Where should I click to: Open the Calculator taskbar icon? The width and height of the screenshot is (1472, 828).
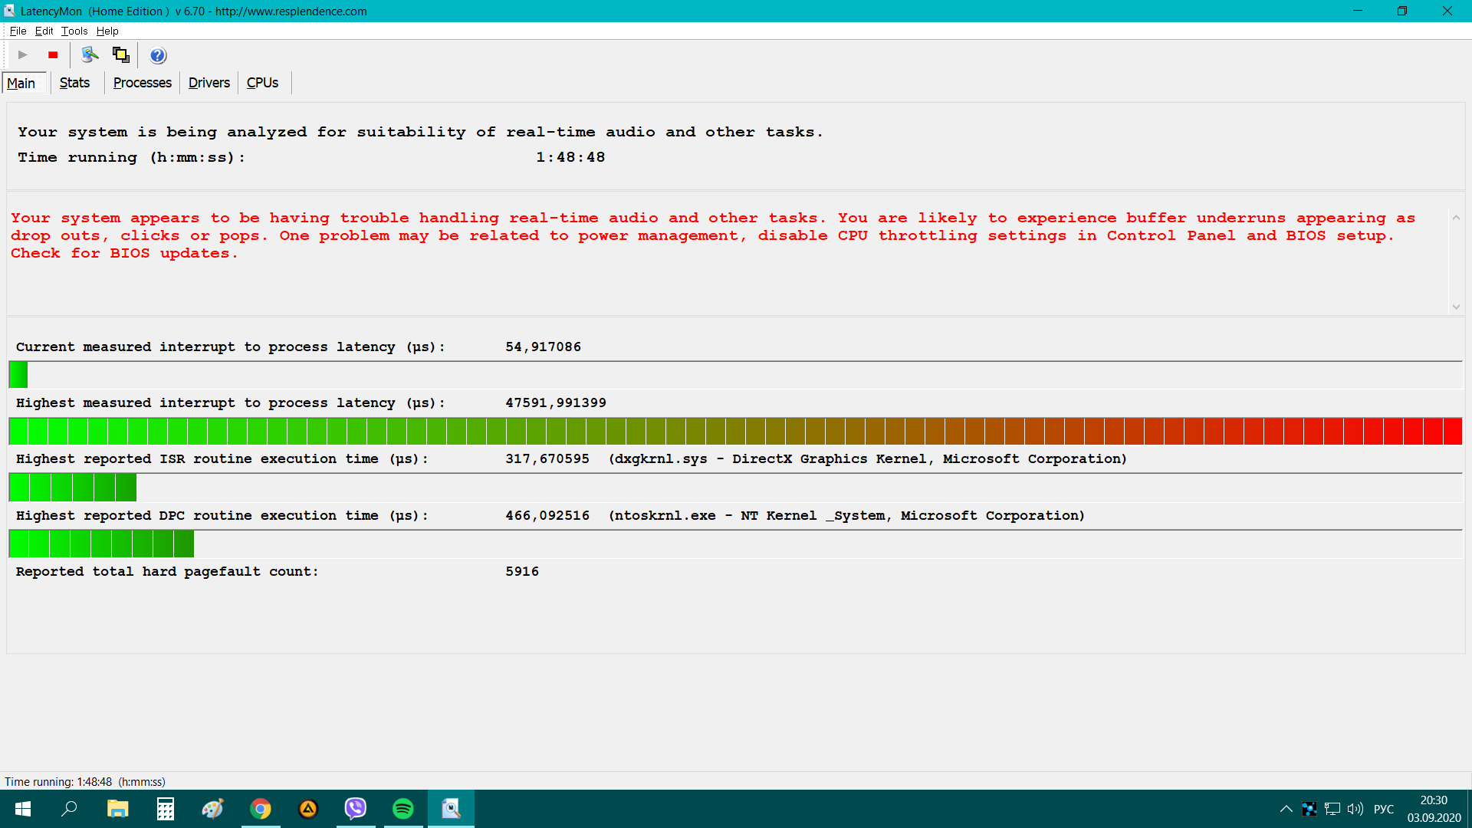tap(166, 809)
